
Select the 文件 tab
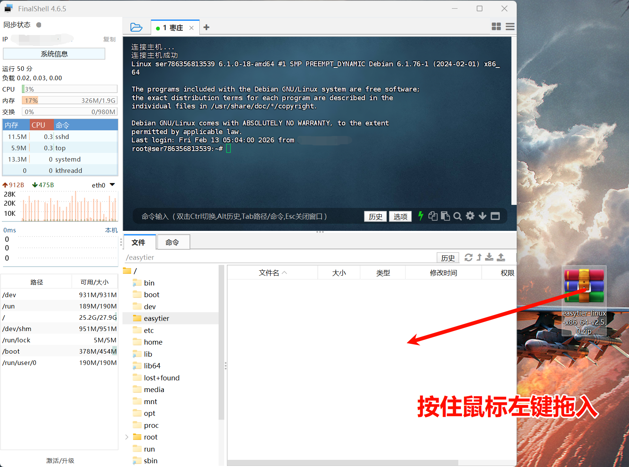[139, 243]
